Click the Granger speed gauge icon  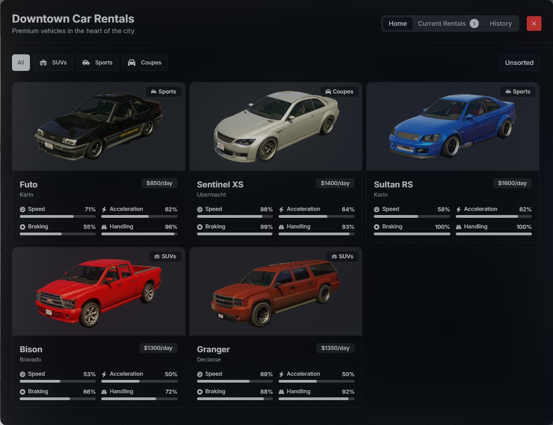(200, 374)
